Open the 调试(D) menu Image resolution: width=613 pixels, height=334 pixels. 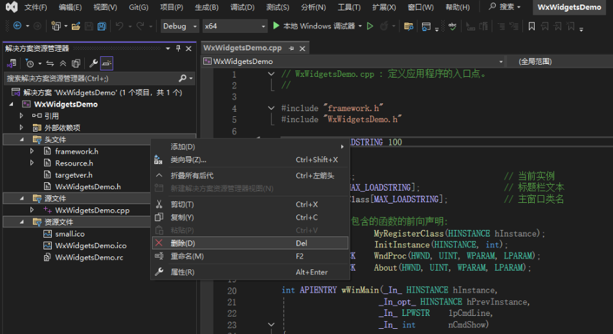coord(242,7)
